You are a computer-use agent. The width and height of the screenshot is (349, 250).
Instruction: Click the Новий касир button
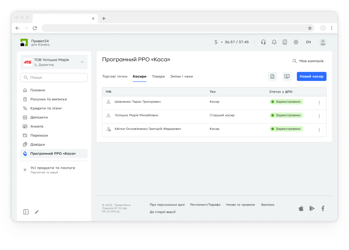click(311, 76)
